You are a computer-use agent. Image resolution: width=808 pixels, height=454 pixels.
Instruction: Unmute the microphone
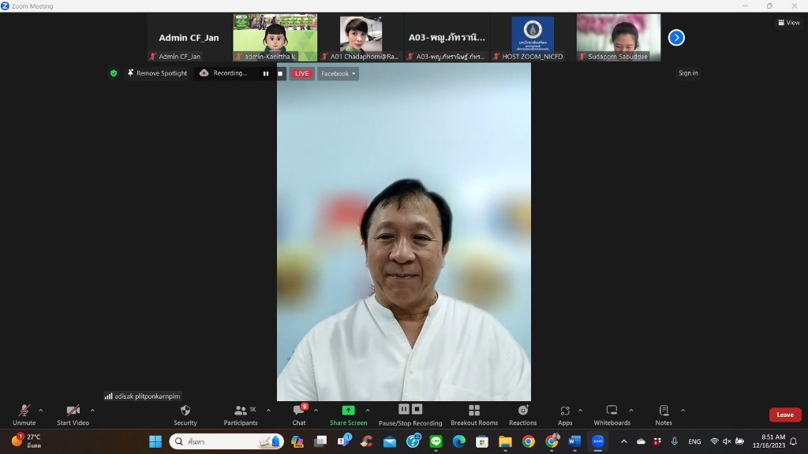tap(24, 415)
